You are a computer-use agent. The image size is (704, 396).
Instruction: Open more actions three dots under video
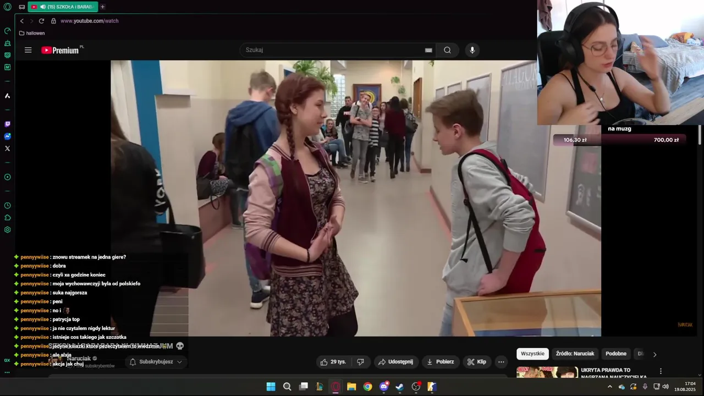(501, 362)
